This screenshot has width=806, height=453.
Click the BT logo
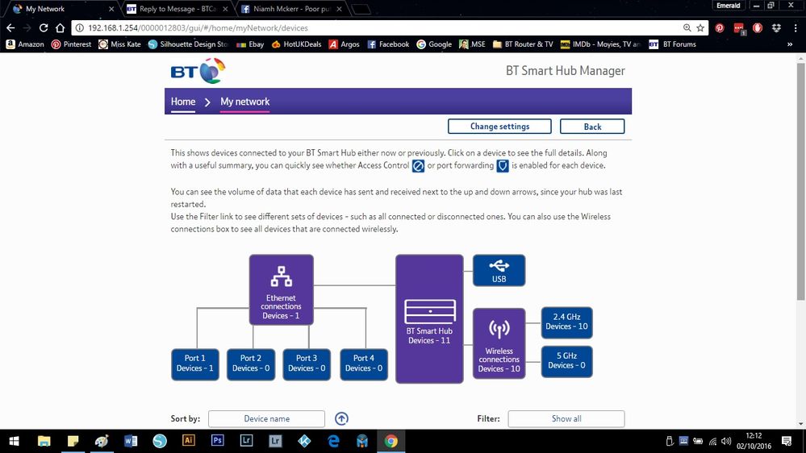click(198, 71)
